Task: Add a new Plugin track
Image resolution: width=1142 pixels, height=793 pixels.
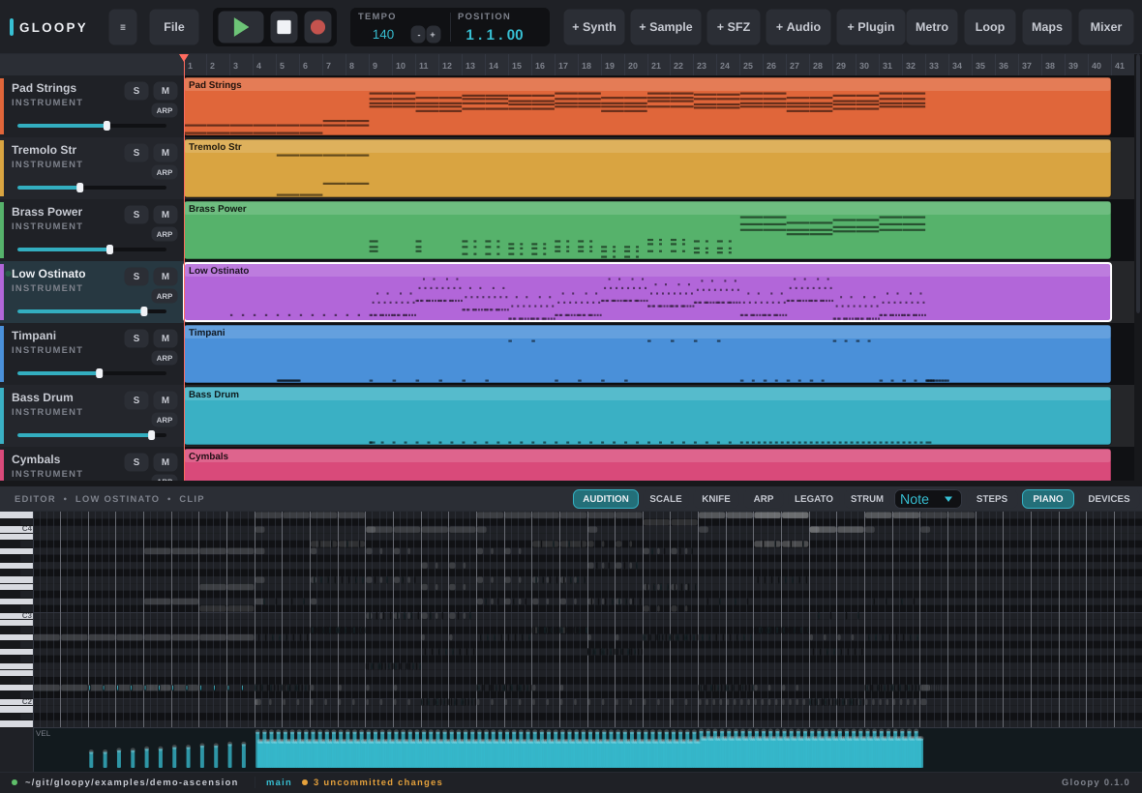Action: coord(870,27)
